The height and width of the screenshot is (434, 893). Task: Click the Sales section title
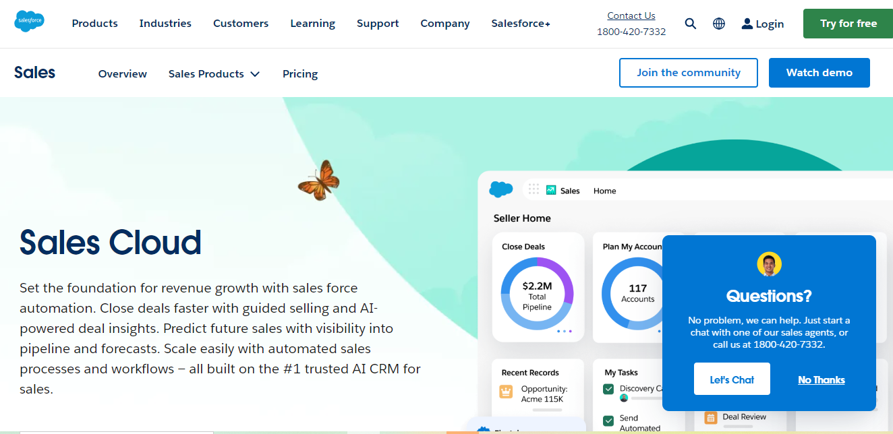point(34,73)
